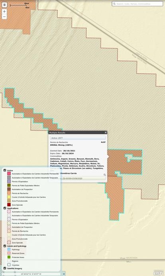Click the Permis de Recherche active legend swatch
This screenshot has height=276, width=165.
click(9, 193)
